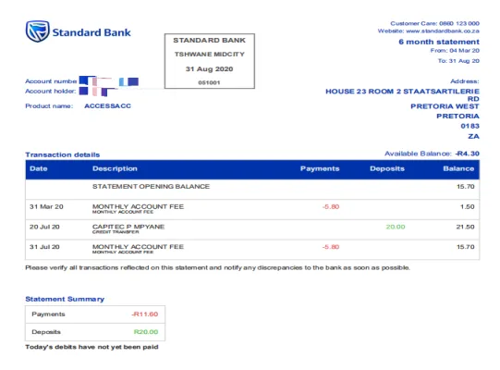Click the Statement Summary heading

pyautogui.click(x=65, y=299)
